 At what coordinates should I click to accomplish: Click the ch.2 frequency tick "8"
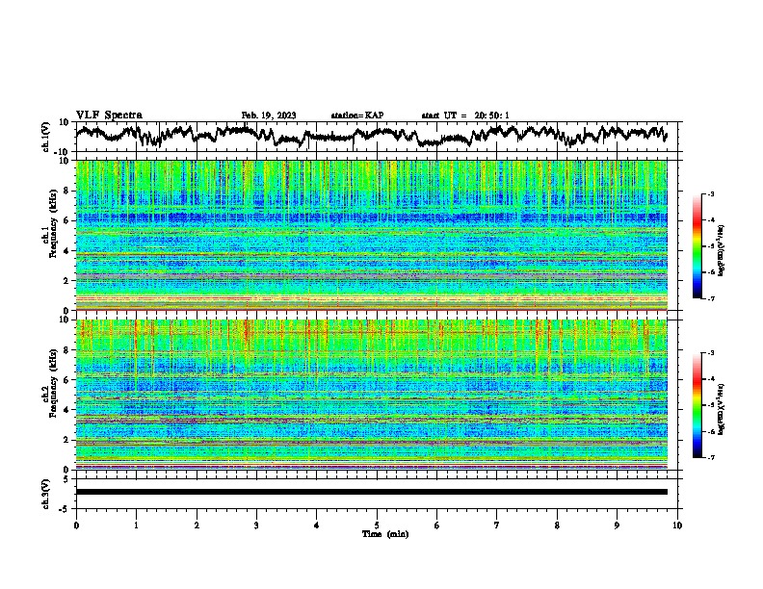(67, 350)
